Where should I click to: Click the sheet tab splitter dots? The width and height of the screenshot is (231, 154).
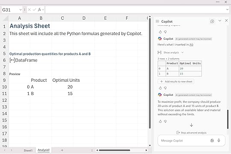[x=92, y=150]
